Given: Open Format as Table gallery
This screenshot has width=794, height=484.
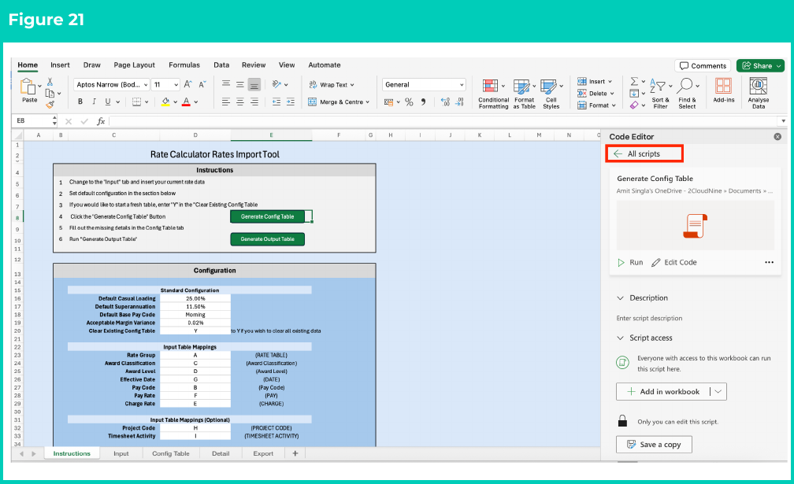Looking at the screenshot, I should click(x=524, y=94).
